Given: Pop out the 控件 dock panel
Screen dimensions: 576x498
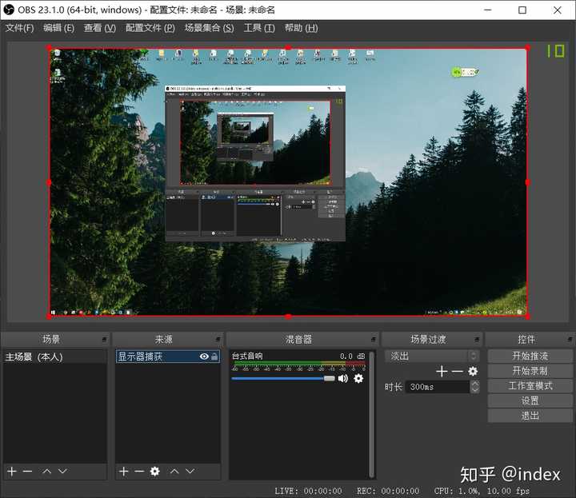Looking at the screenshot, I should point(570,340).
